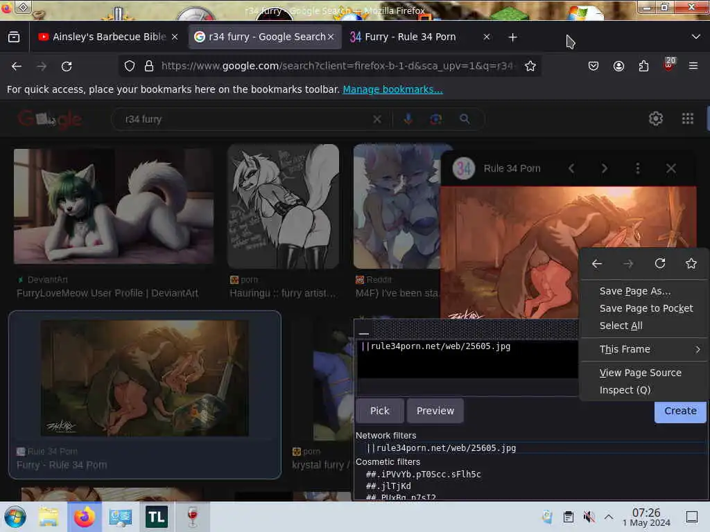
Task: Open the Extensions puzzle-piece menu
Action: [x=643, y=66]
